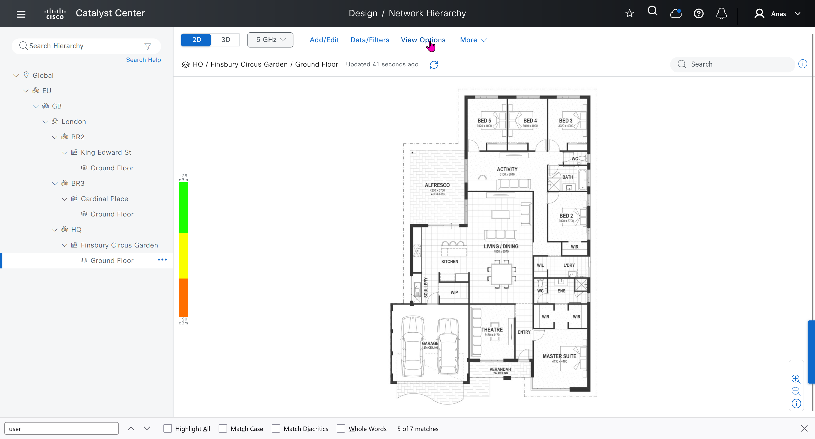Open the help question mark icon
815x439 pixels.
coord(699,14)
